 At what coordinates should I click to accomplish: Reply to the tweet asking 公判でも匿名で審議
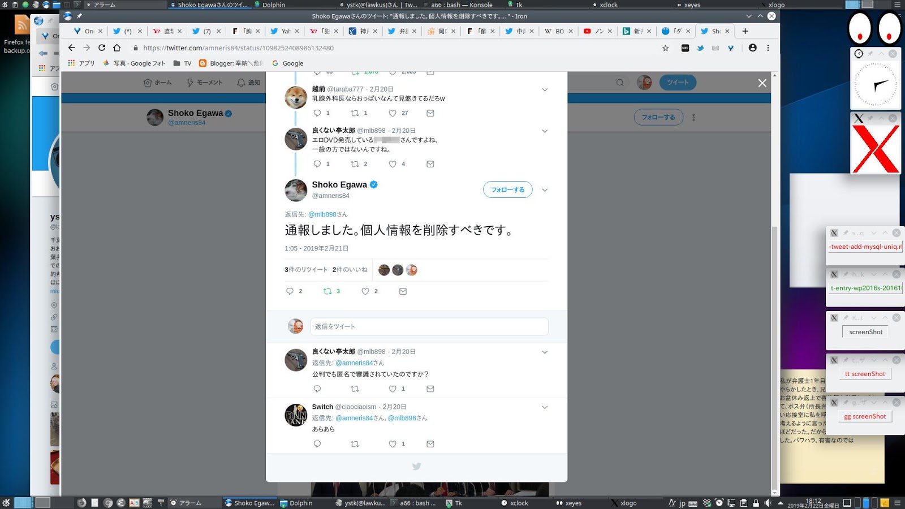coord(317,389)
